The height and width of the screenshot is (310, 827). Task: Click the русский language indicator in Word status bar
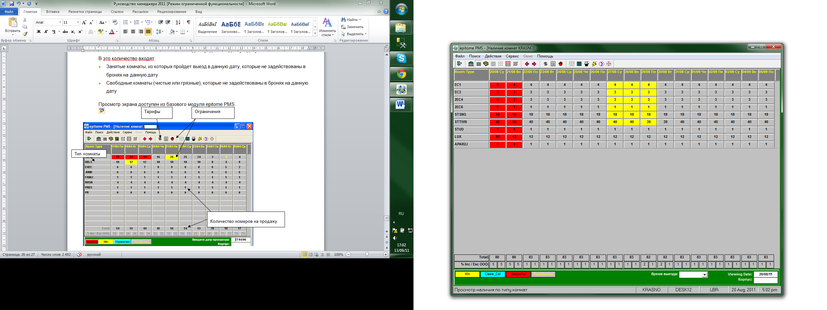click(x=94, y=254)
